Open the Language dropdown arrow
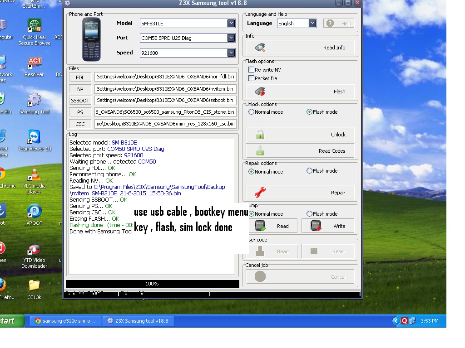Screen dimensions: 465x348 click(x=312, y=23)
